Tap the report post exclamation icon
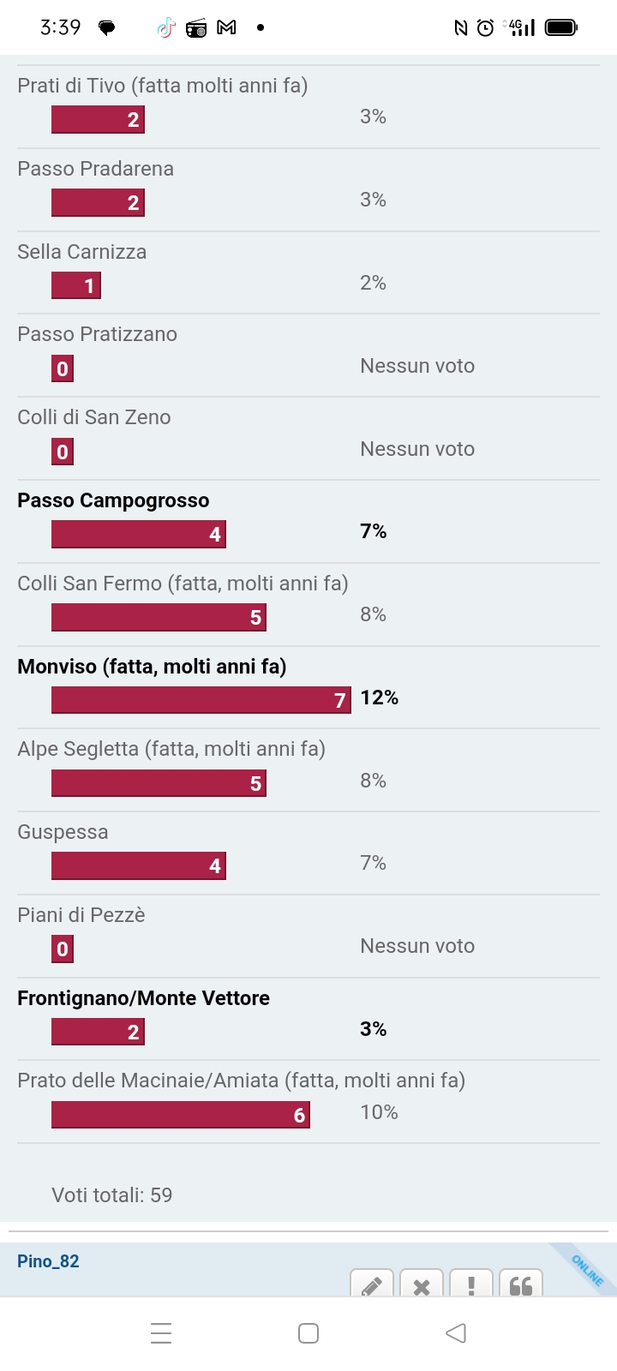The width and height of the screenshot is (617, 1371). click(471, 1284)
